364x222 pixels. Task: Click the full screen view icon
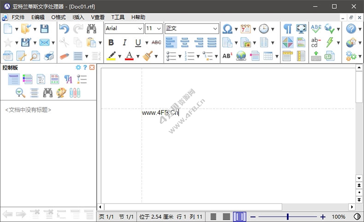(301, 29)
